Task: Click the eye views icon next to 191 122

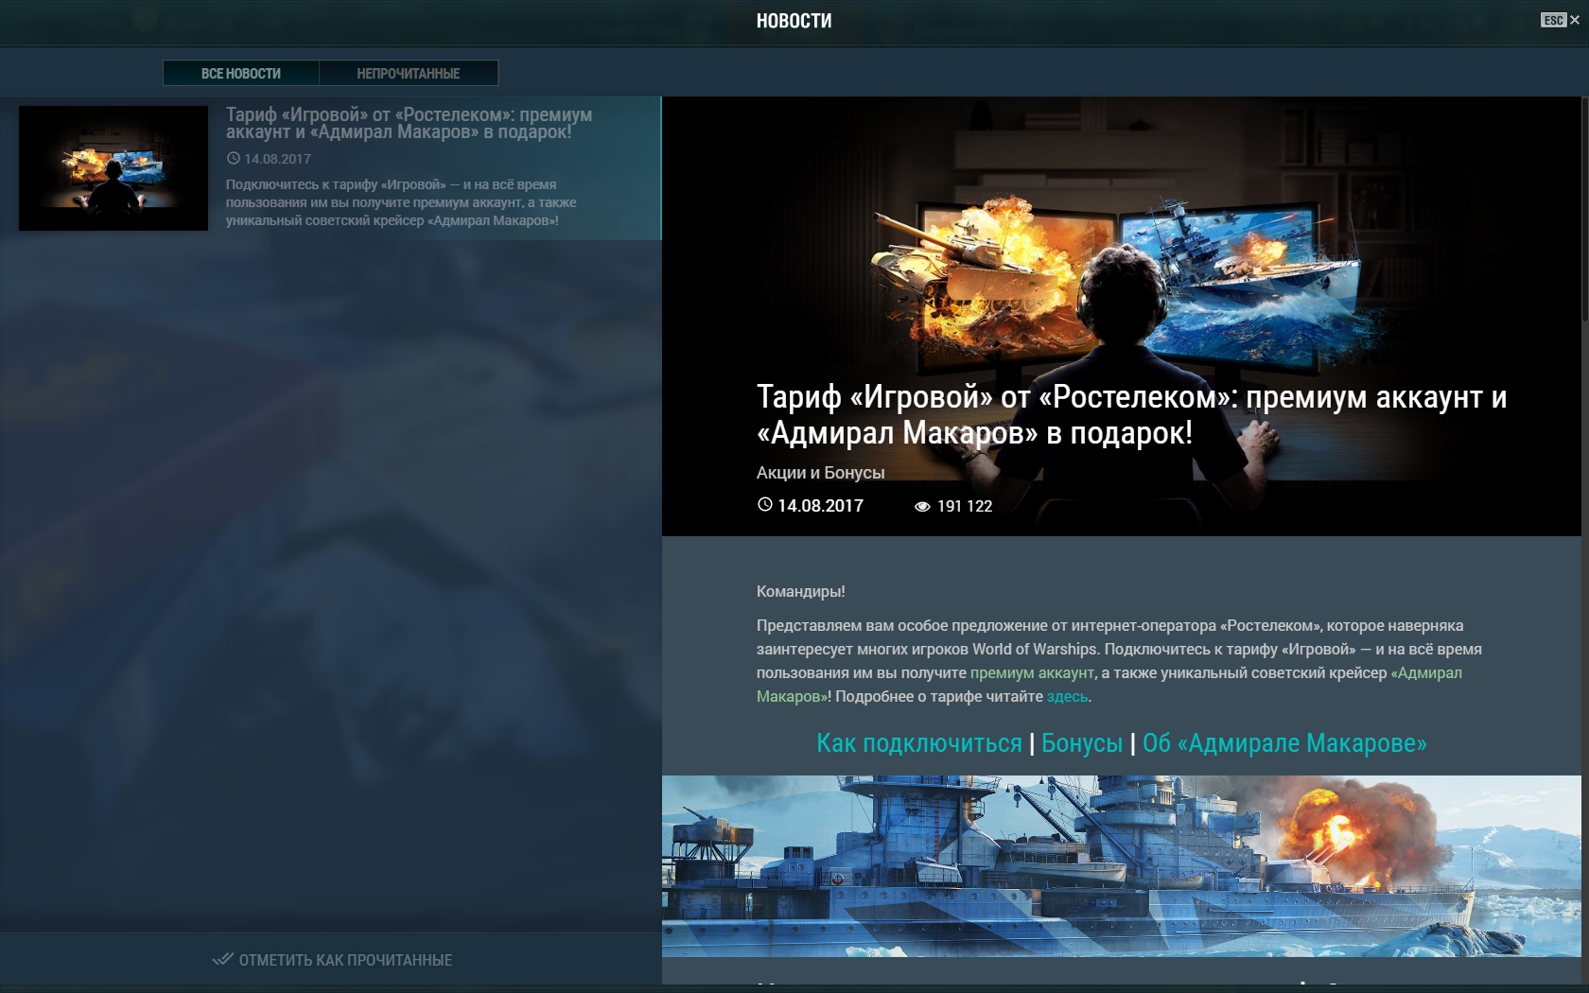Action: [x=922, y=507]
